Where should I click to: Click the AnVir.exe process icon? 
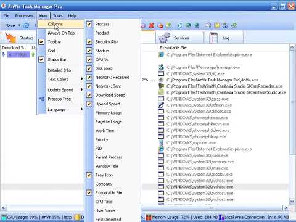click(161, 80)
